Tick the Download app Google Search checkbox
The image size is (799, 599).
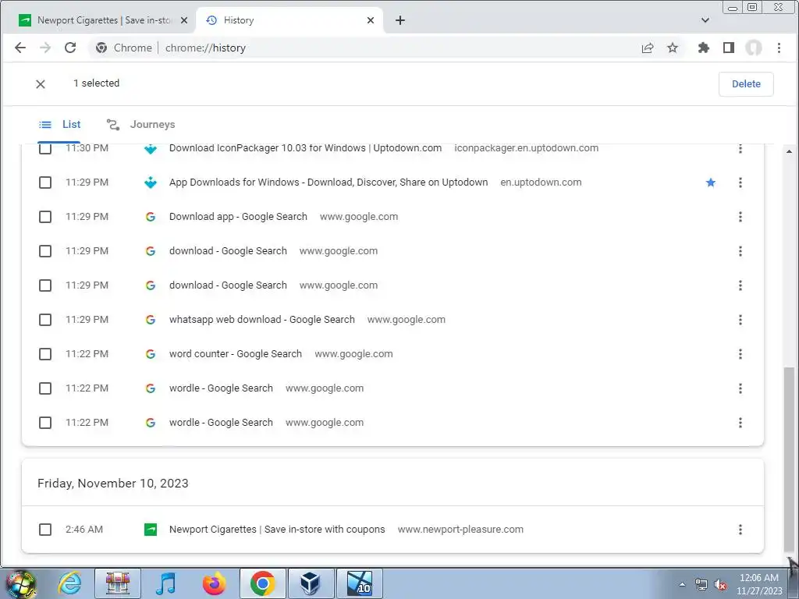pyautogui.click(x=45, y=217)
